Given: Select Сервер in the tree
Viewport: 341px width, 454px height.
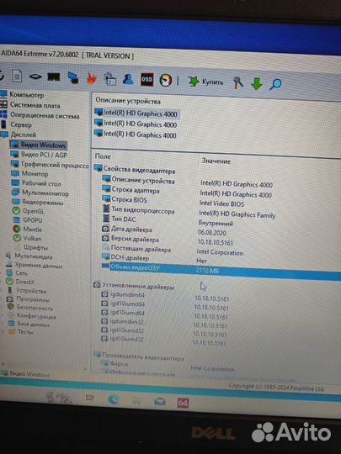Looking at the screenshot, I should pos(21,125).
